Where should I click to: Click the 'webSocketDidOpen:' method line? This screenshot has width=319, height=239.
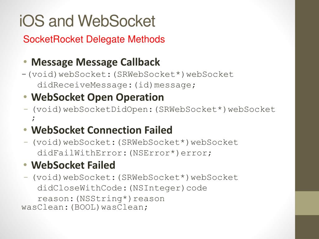[x=149, y=110]
